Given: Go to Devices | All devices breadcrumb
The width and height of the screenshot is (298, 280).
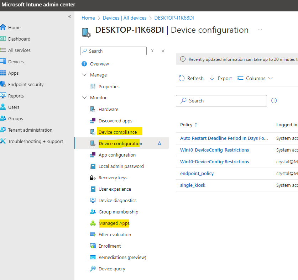Looking at the screenshot, I should (125, 18).
